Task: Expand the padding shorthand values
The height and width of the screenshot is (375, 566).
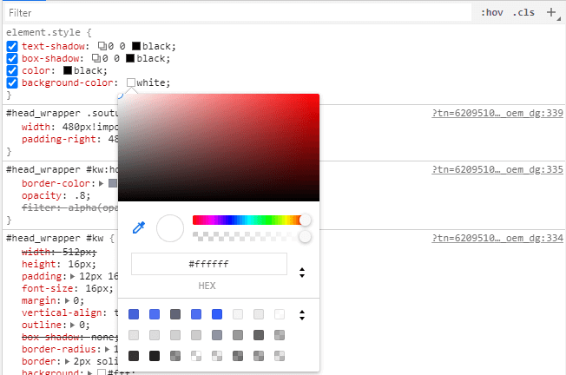Action: pyautogui.click(x=73, y=276)
